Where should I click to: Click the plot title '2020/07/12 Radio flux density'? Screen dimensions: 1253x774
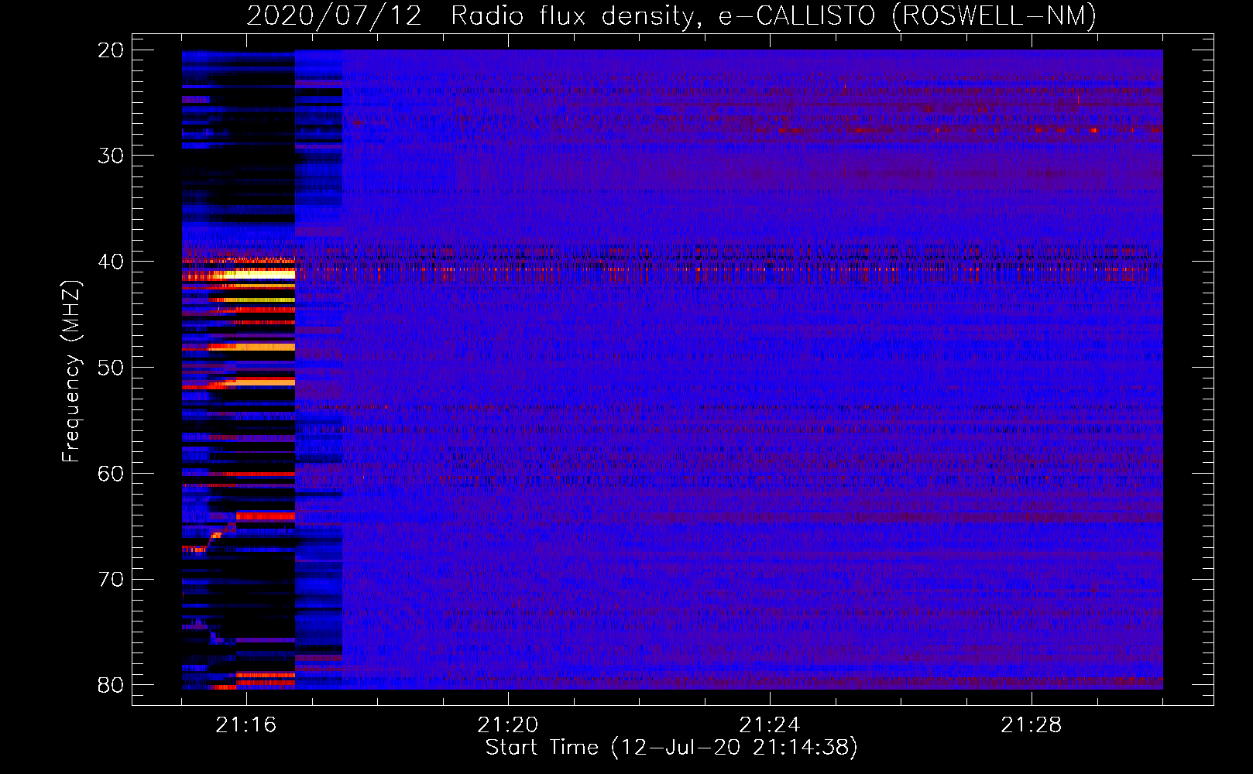(471, 15)
